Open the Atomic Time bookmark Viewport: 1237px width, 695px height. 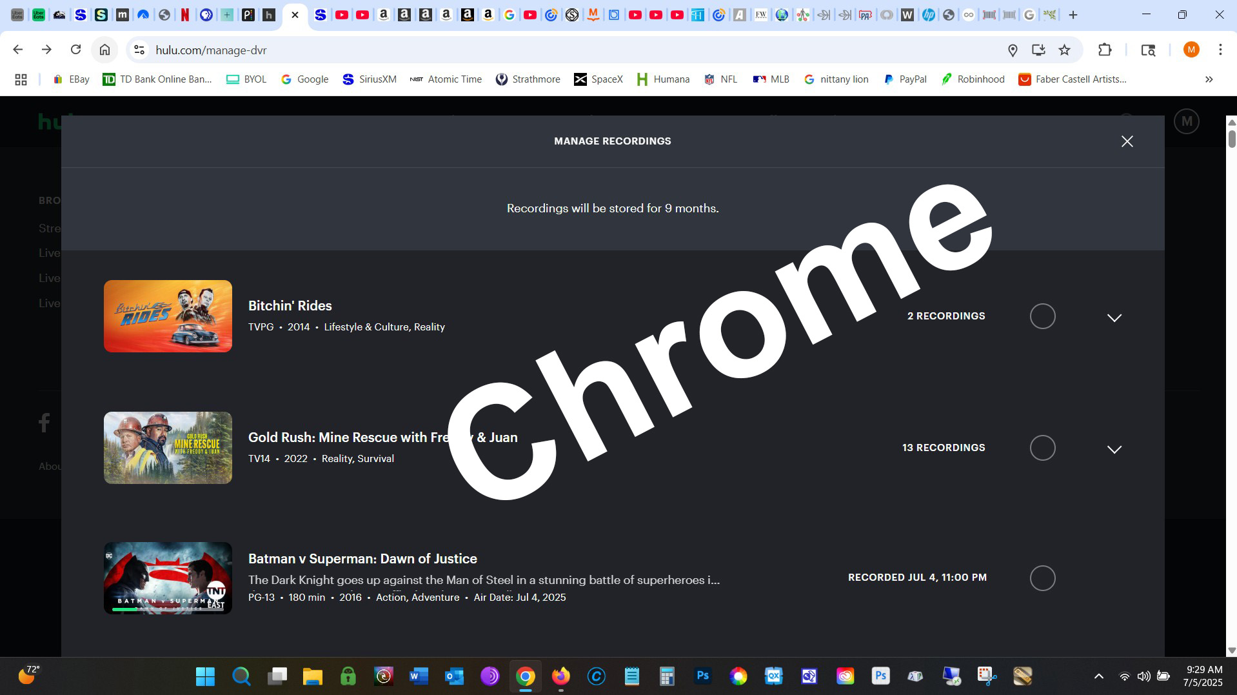point(446,79)
